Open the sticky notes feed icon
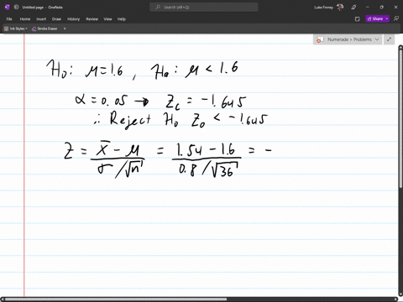The image size is (403, 302). (x=358, y=19)
